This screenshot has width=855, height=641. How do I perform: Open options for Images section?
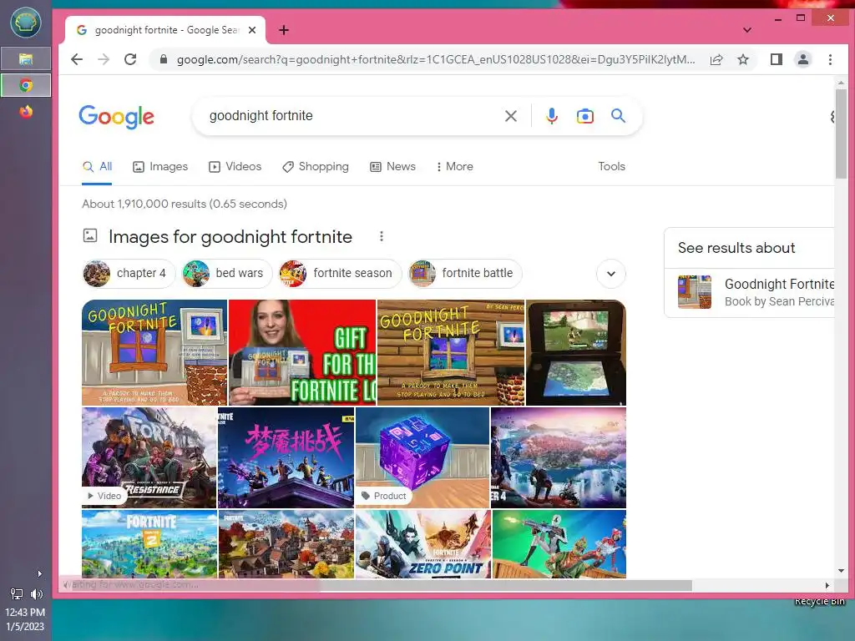tap(381, 236)
